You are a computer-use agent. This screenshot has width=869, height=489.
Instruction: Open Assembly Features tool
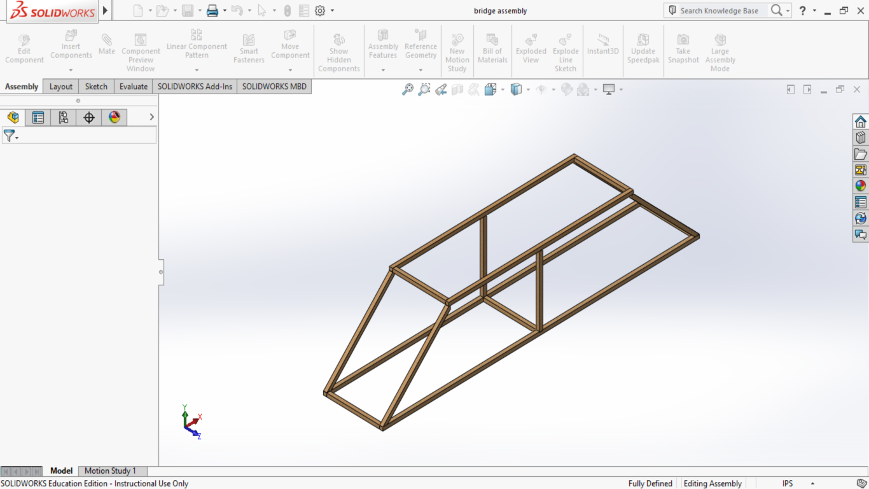(383, 45)
